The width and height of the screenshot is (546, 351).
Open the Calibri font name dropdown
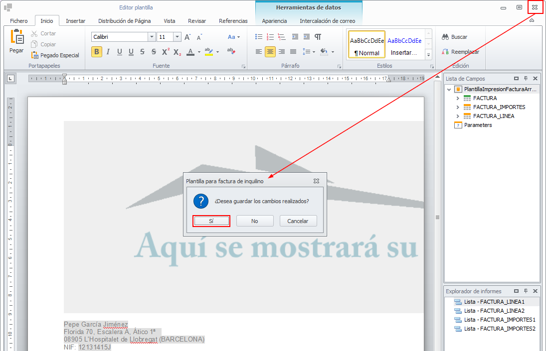point(152,37)
